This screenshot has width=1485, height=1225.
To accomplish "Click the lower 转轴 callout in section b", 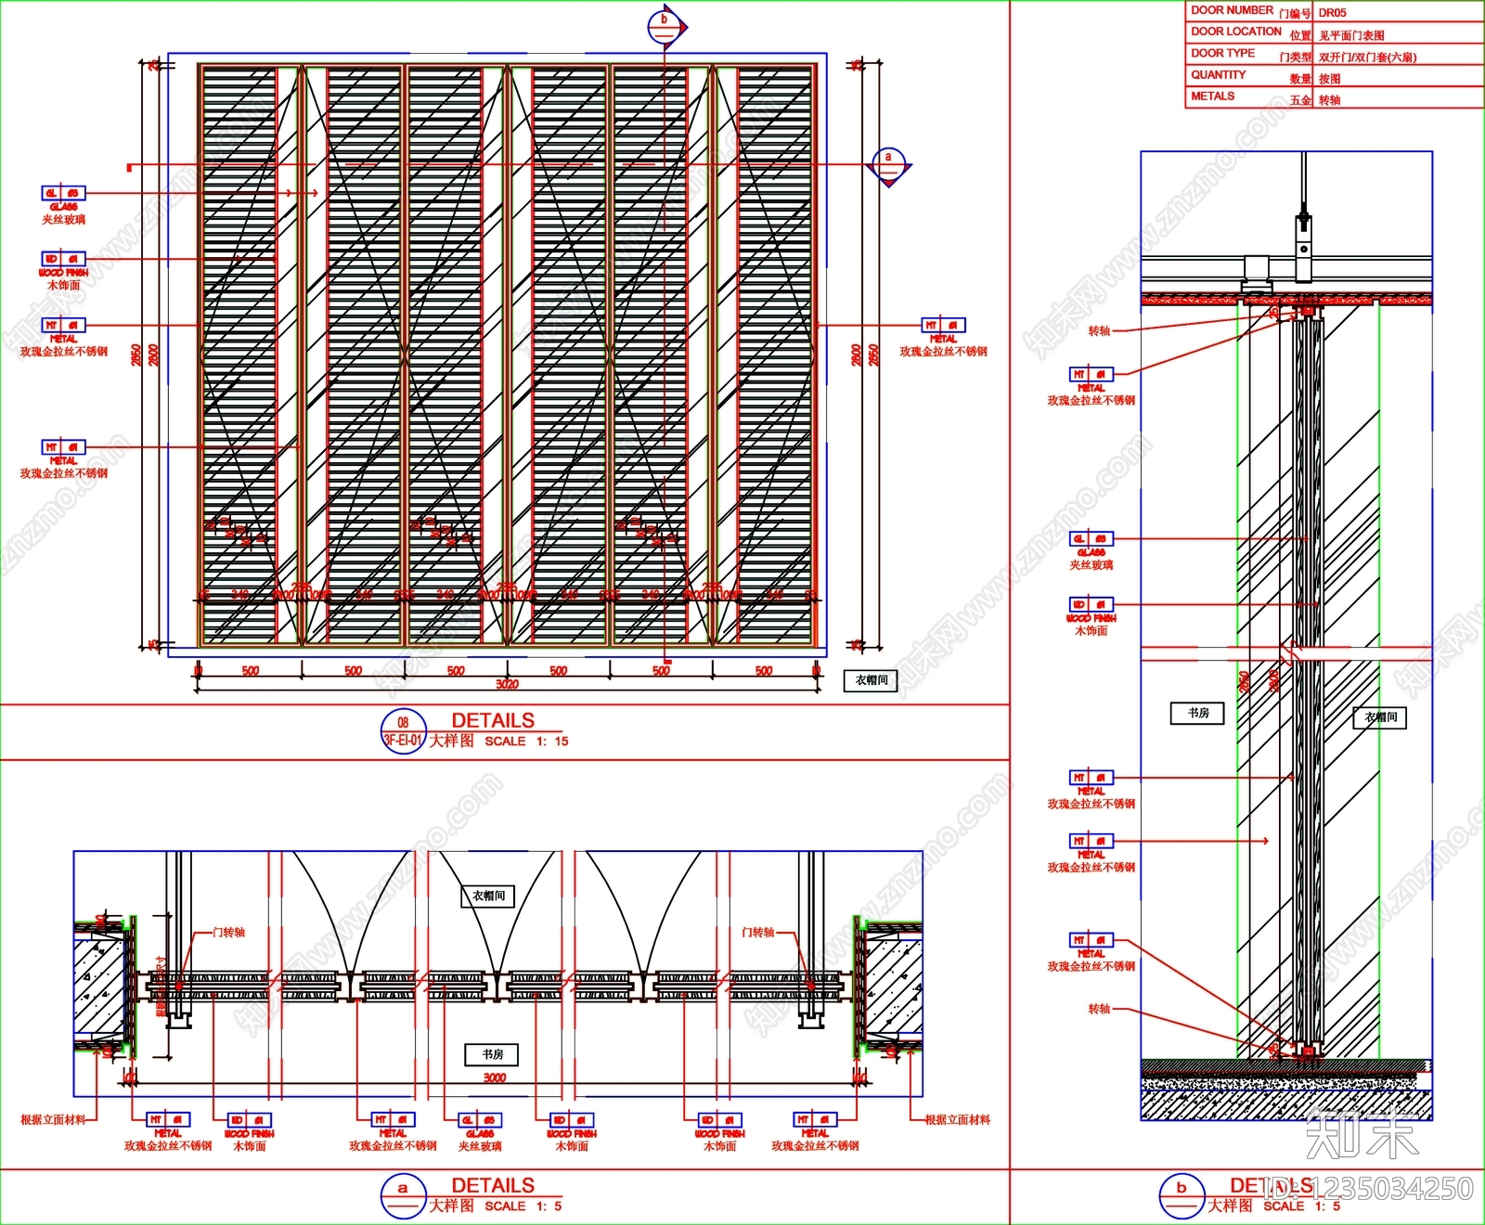I will point(1099,1008).
